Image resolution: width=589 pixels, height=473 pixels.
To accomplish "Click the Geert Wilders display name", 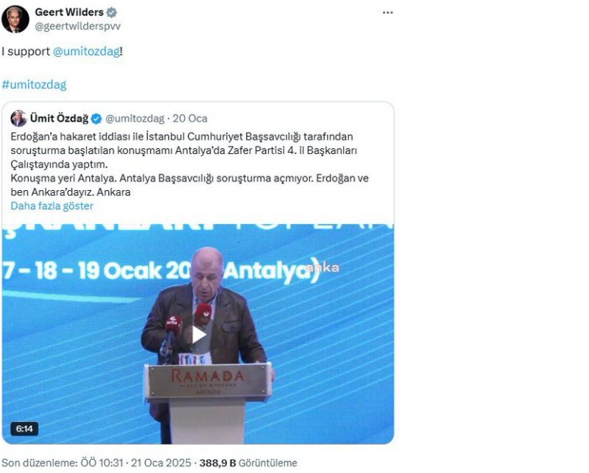I will click(x=69, y=12).
